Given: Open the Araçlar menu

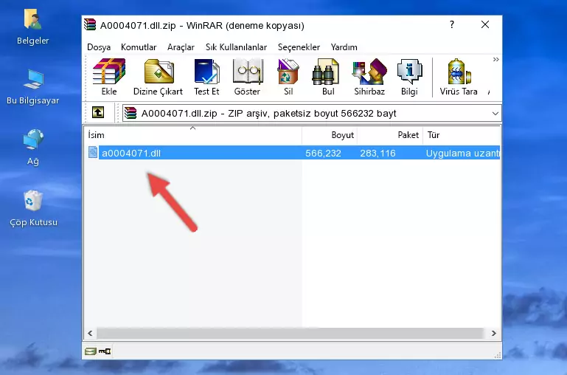Looking at the screenshot, I should pos(181,47).
